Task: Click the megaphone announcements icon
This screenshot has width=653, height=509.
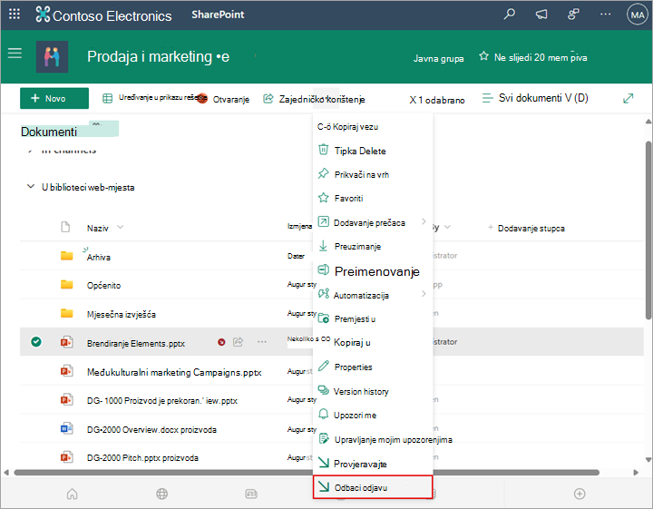Action: [x=541, y=15]
